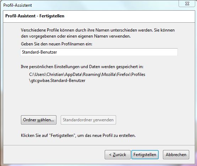The image size is (197, 166).
Task: Click the C:\Users\Christian profile path line
Action: 87,74
